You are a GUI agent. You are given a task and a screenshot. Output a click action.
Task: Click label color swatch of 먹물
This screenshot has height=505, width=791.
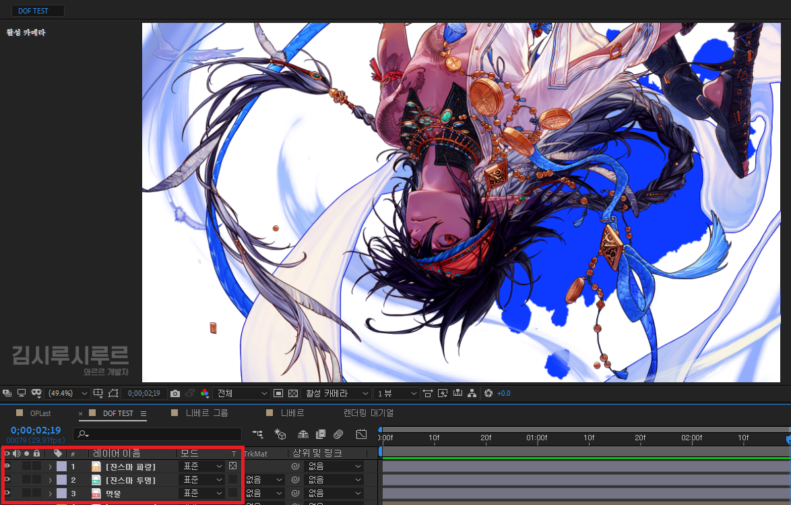[61, 493]
